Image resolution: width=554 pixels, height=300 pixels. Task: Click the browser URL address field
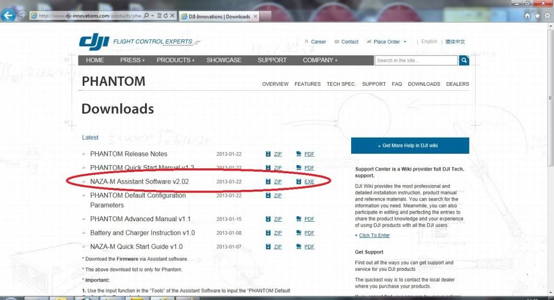[90, 16]
